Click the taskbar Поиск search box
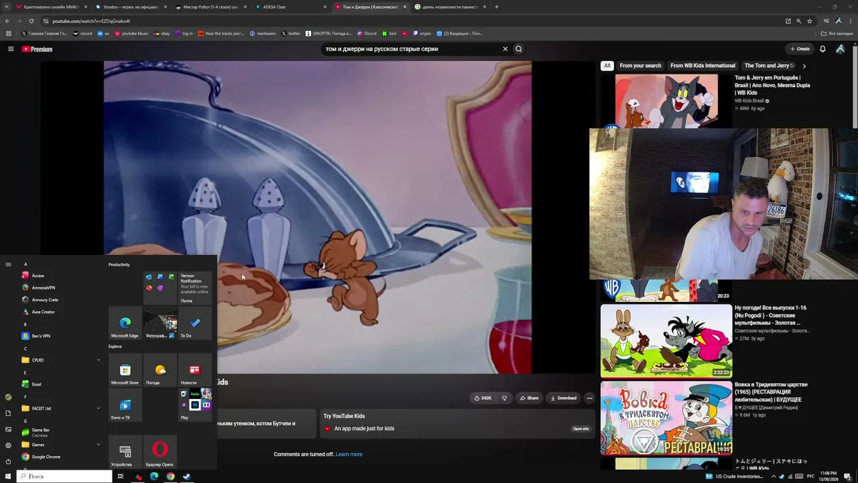The height and width of the screenshot is (483, 858). (x=65, y=476)
